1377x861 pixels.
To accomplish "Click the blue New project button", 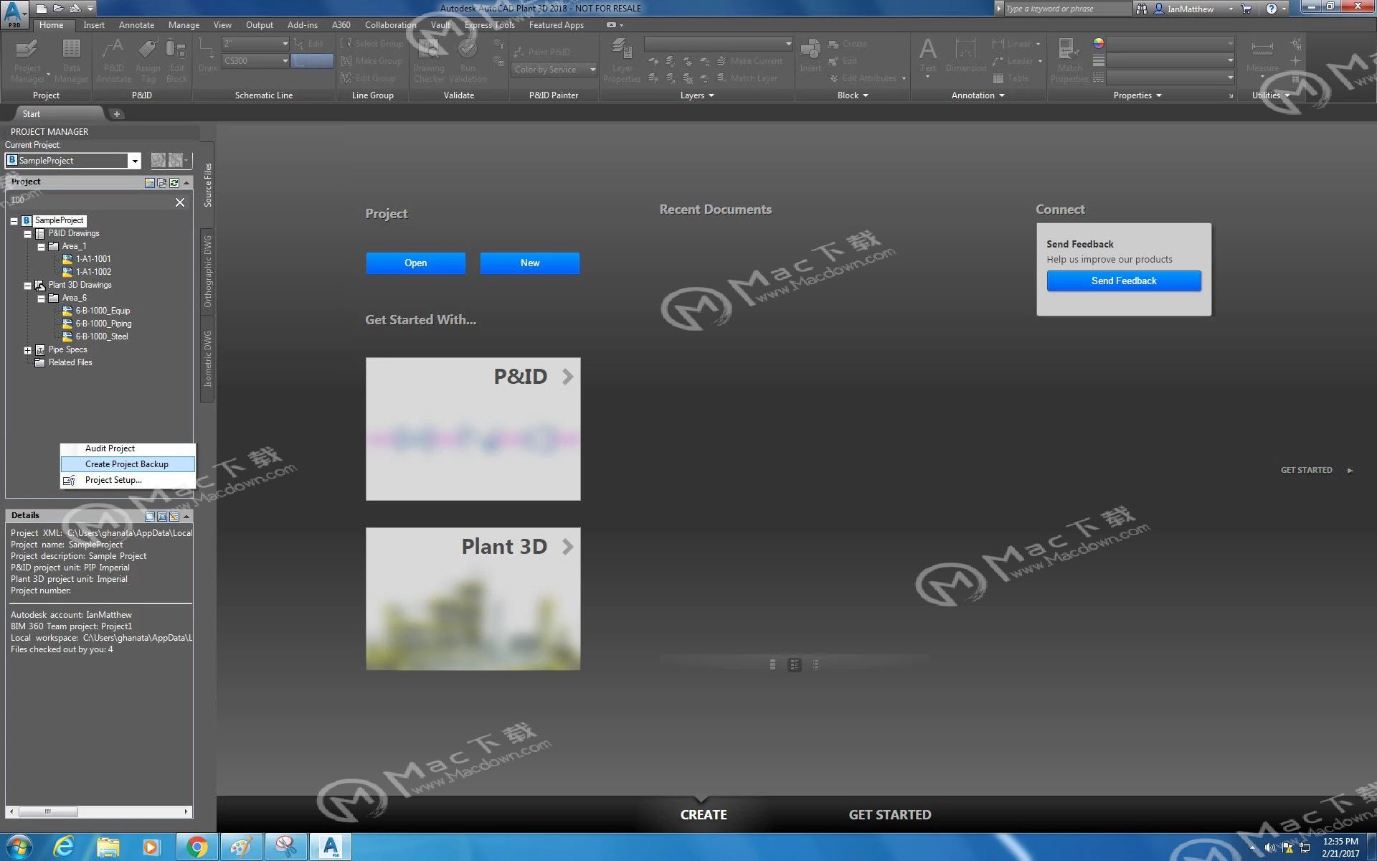I will (x=530, y=263).
